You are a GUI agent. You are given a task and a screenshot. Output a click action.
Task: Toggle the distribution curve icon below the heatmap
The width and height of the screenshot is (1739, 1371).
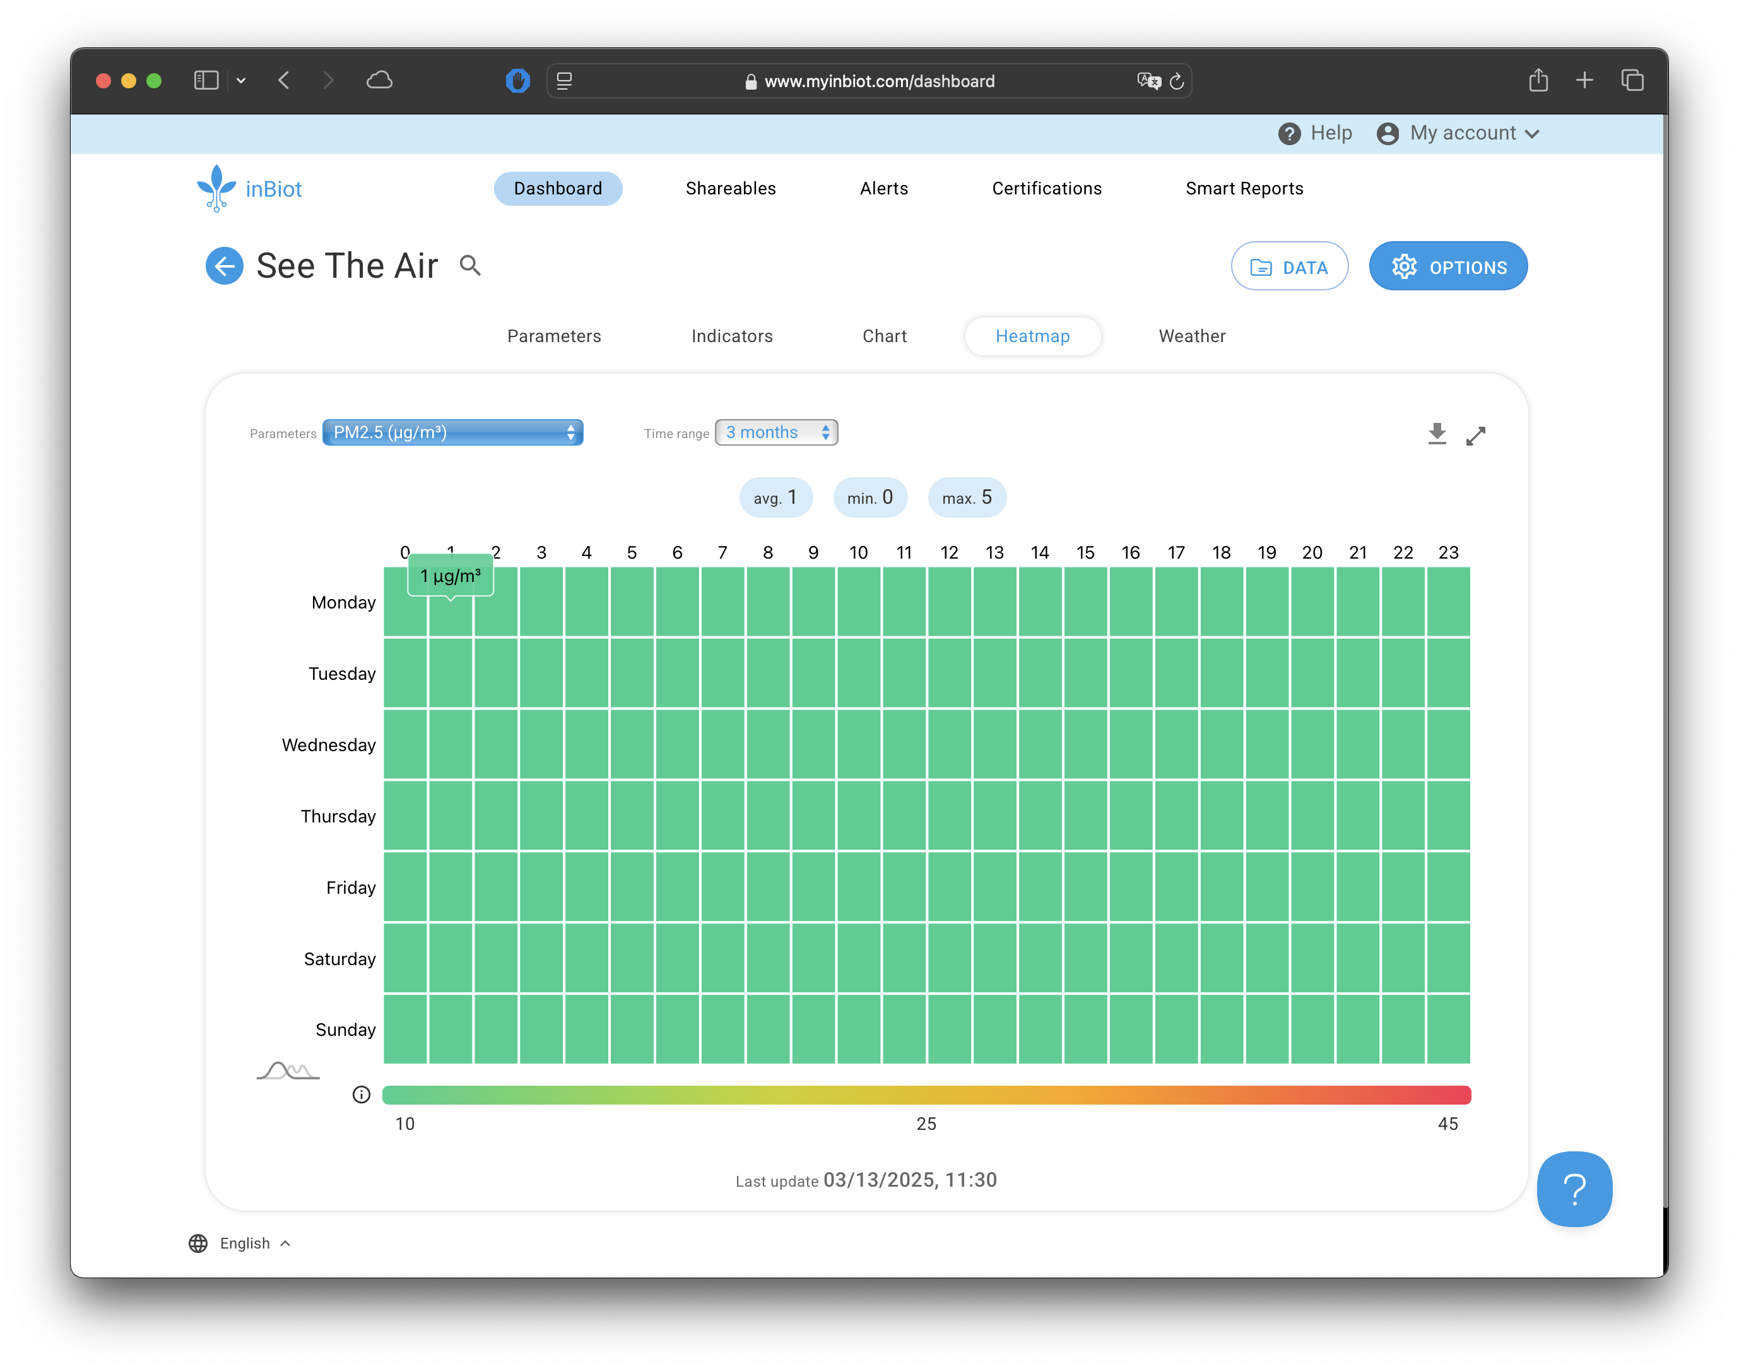point(288,1071)
